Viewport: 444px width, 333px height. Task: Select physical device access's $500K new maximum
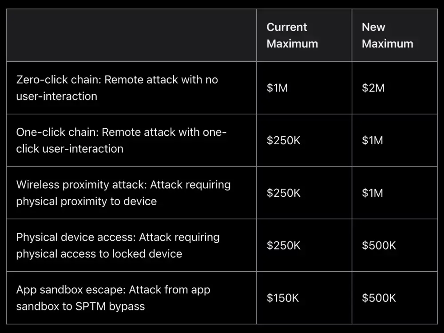point(379,245)
